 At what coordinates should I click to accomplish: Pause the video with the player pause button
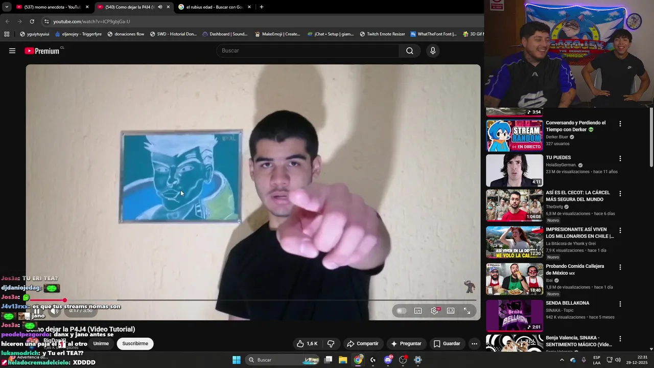pyautogui.click(x=37, y=311)
